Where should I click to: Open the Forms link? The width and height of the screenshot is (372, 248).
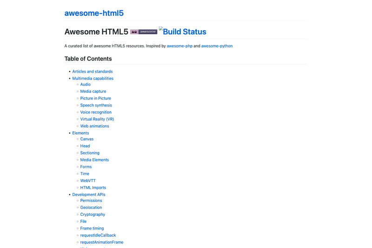[86, 167]
